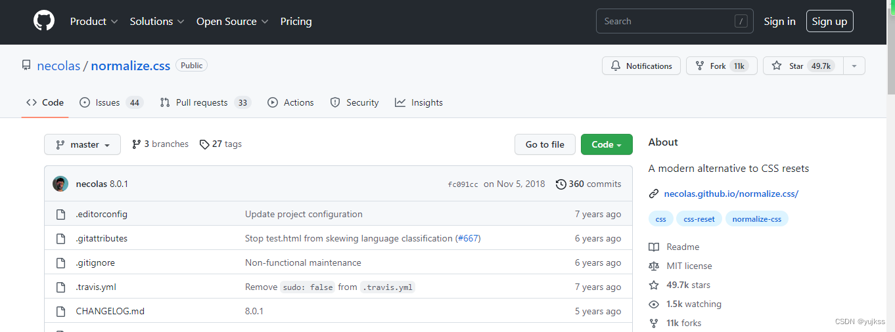Click the GitHub logo icon
This screenshot has width=895, height=332.
pos(44,22)
